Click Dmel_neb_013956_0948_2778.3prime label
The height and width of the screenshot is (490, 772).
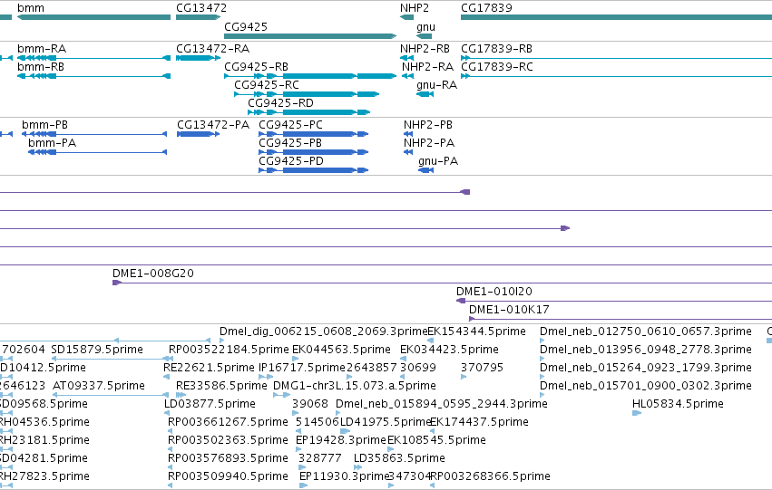[646, 350]
